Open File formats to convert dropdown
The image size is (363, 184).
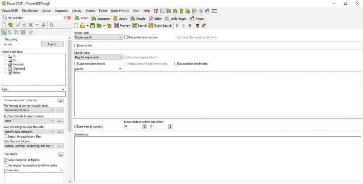pyautogui.click(x=29, y=110)
